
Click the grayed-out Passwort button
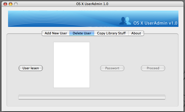(x=112, y=68)
